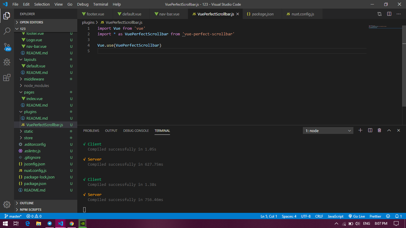406x228 pixels.
Task: Select JavaScript language mode in status bar
Action: coord(336,216)
